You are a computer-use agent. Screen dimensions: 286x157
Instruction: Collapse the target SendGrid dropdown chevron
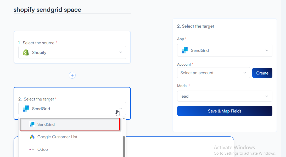(121, 109)
